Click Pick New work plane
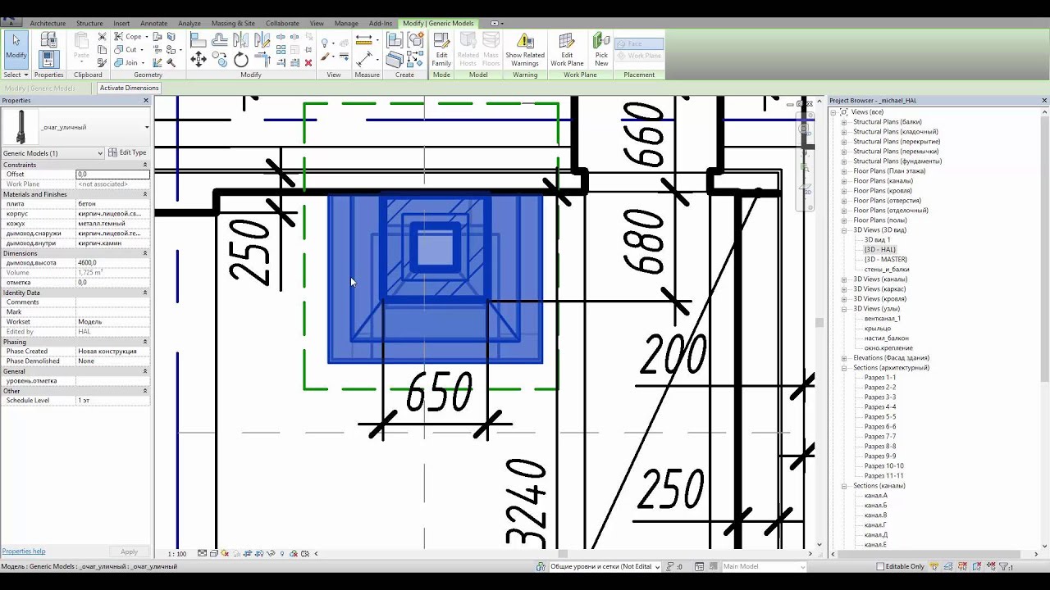Viewport: 1050px width, 590px height. click(601, 49)
